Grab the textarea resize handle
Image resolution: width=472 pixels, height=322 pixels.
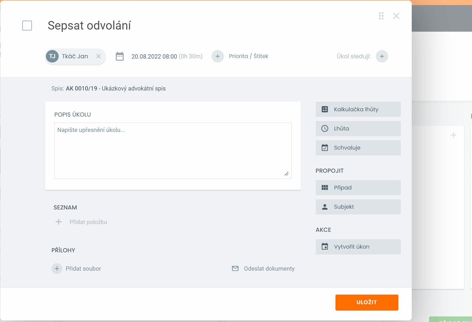[x=286, y=174]
